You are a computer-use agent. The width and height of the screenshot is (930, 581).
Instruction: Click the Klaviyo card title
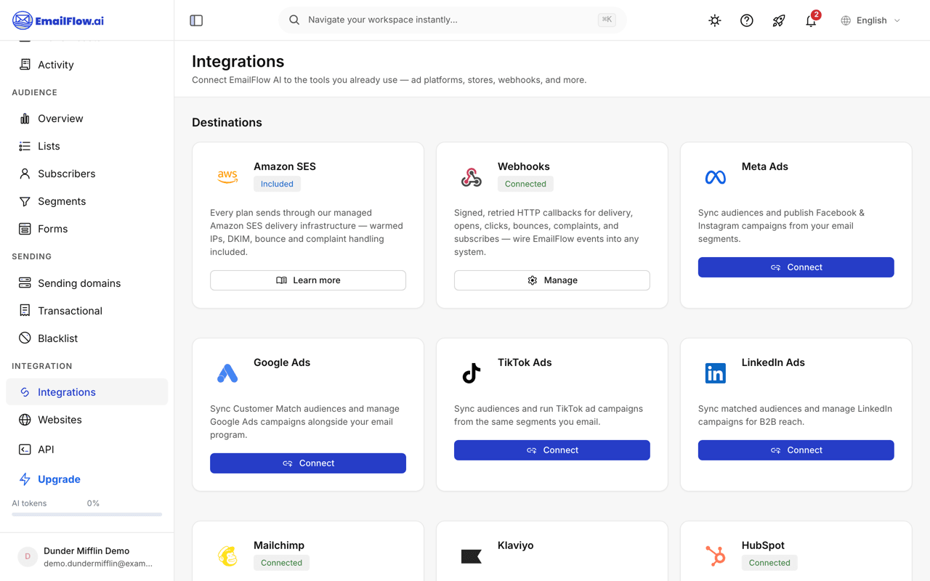pos(516,545)
